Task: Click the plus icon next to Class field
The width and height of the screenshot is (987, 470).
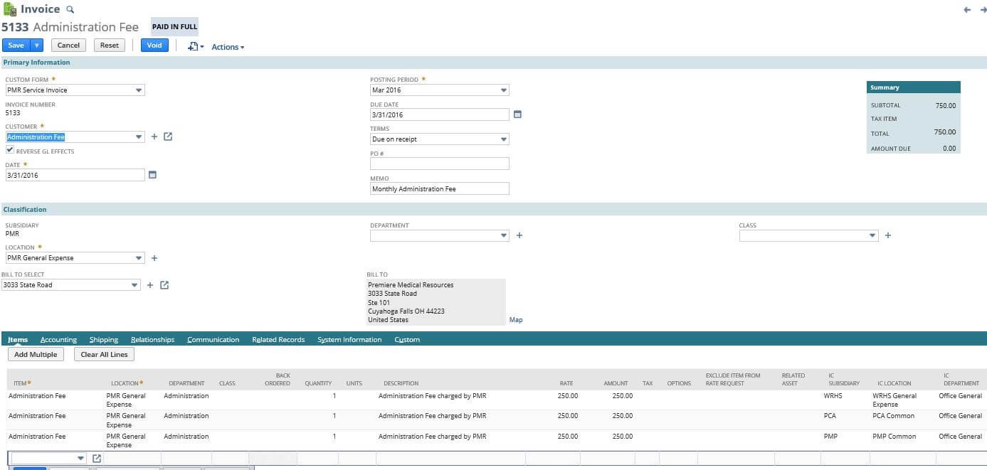Action: point(888,235)
